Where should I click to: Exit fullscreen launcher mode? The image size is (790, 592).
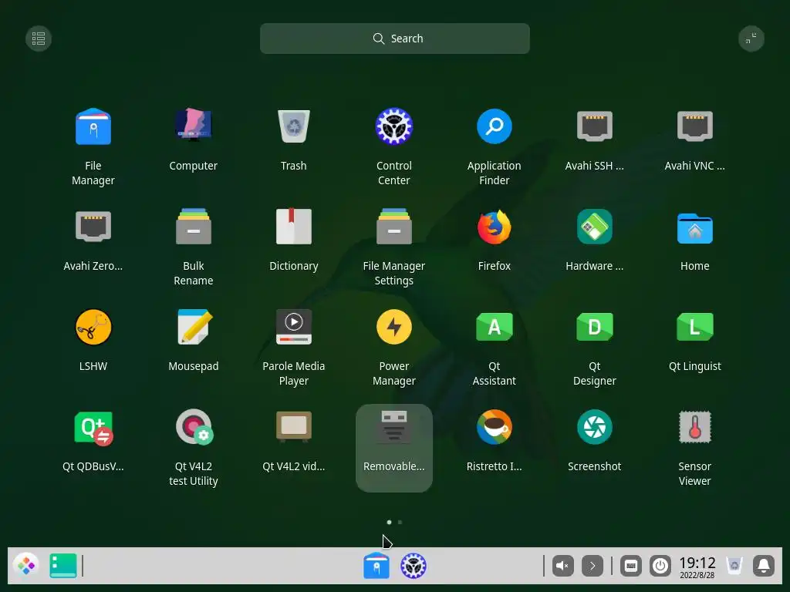coord(751,39)
